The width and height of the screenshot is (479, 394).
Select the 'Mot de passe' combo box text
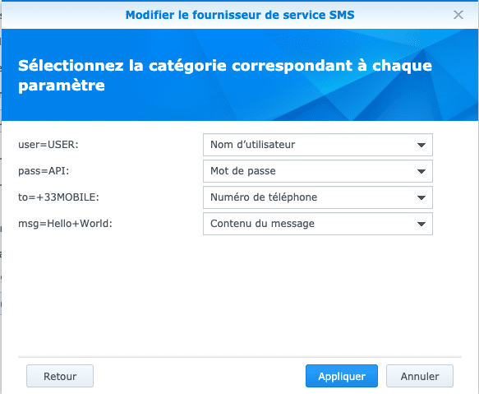coord(243,171)
